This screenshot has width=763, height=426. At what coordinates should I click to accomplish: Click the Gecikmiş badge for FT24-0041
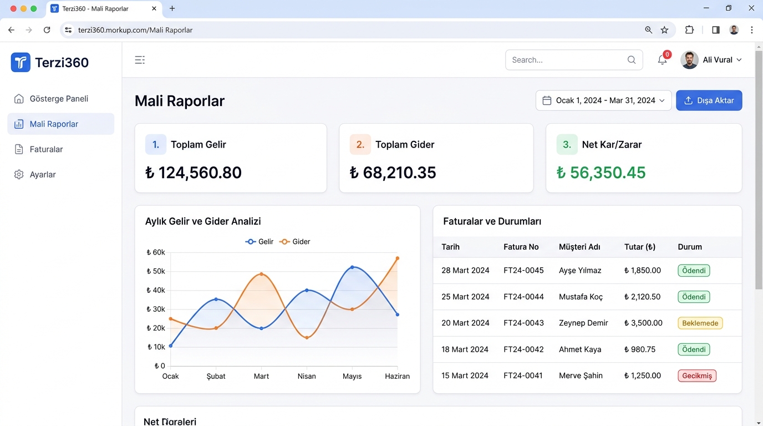[697, 376]
